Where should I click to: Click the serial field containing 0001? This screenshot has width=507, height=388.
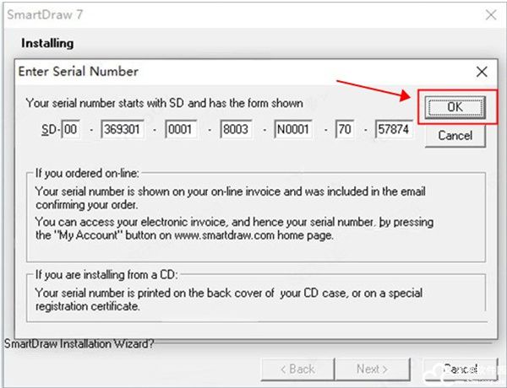[181, 129]
